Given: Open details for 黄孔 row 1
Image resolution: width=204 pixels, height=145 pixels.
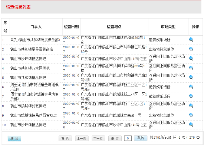Looking at the screenshot, I should click(x=191, y=40).
